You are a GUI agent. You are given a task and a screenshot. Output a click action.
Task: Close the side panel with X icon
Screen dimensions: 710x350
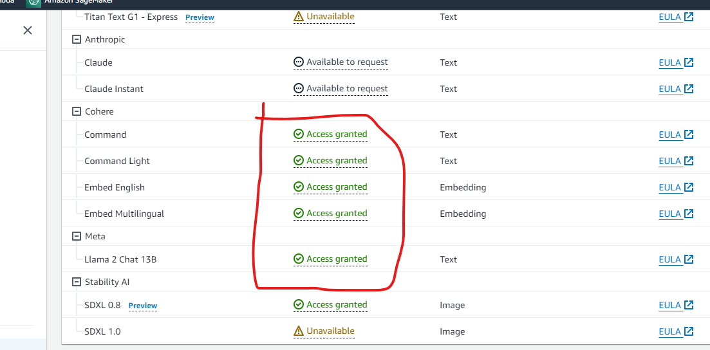pos(28,30)
